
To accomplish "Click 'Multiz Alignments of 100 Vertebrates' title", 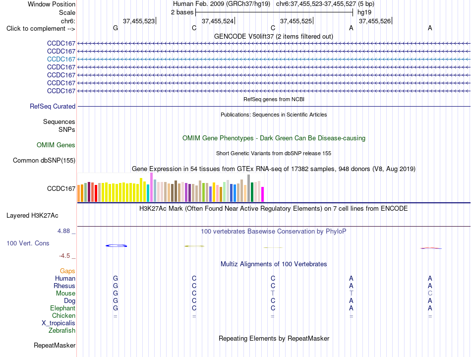I will 274,264.
